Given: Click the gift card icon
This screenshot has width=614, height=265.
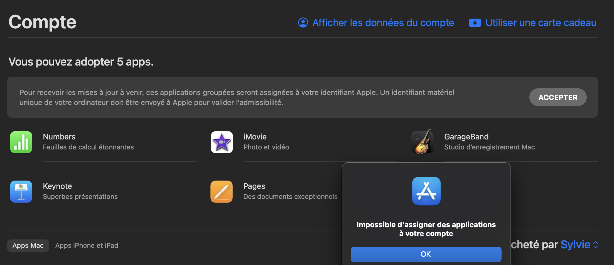Looking at the screenshot, I should tap(475, 23).
